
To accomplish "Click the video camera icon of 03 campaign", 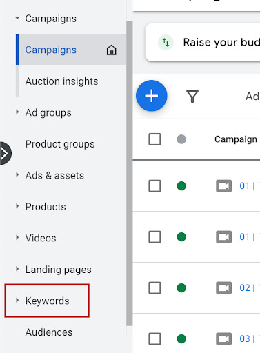I will coord(223,339).
